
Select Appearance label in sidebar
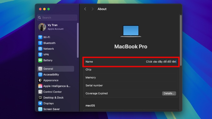51,80
